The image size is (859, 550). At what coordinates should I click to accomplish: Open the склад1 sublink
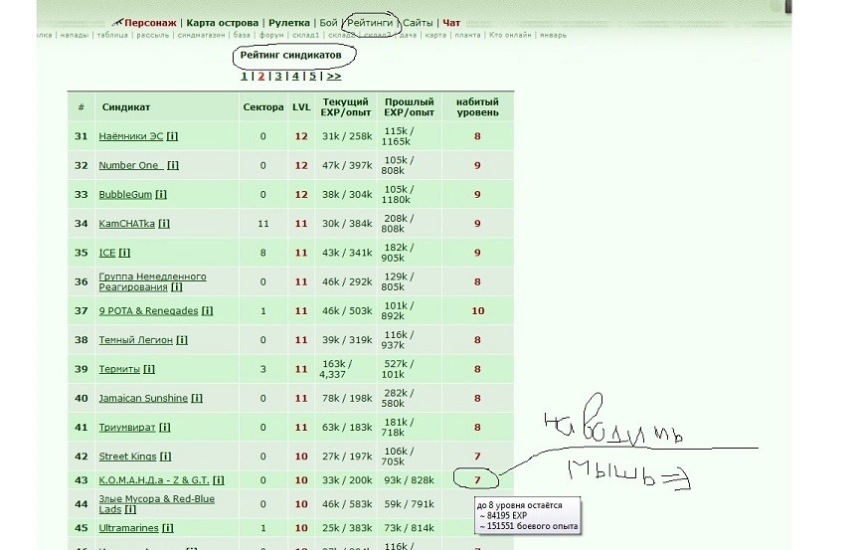(305, 35)
